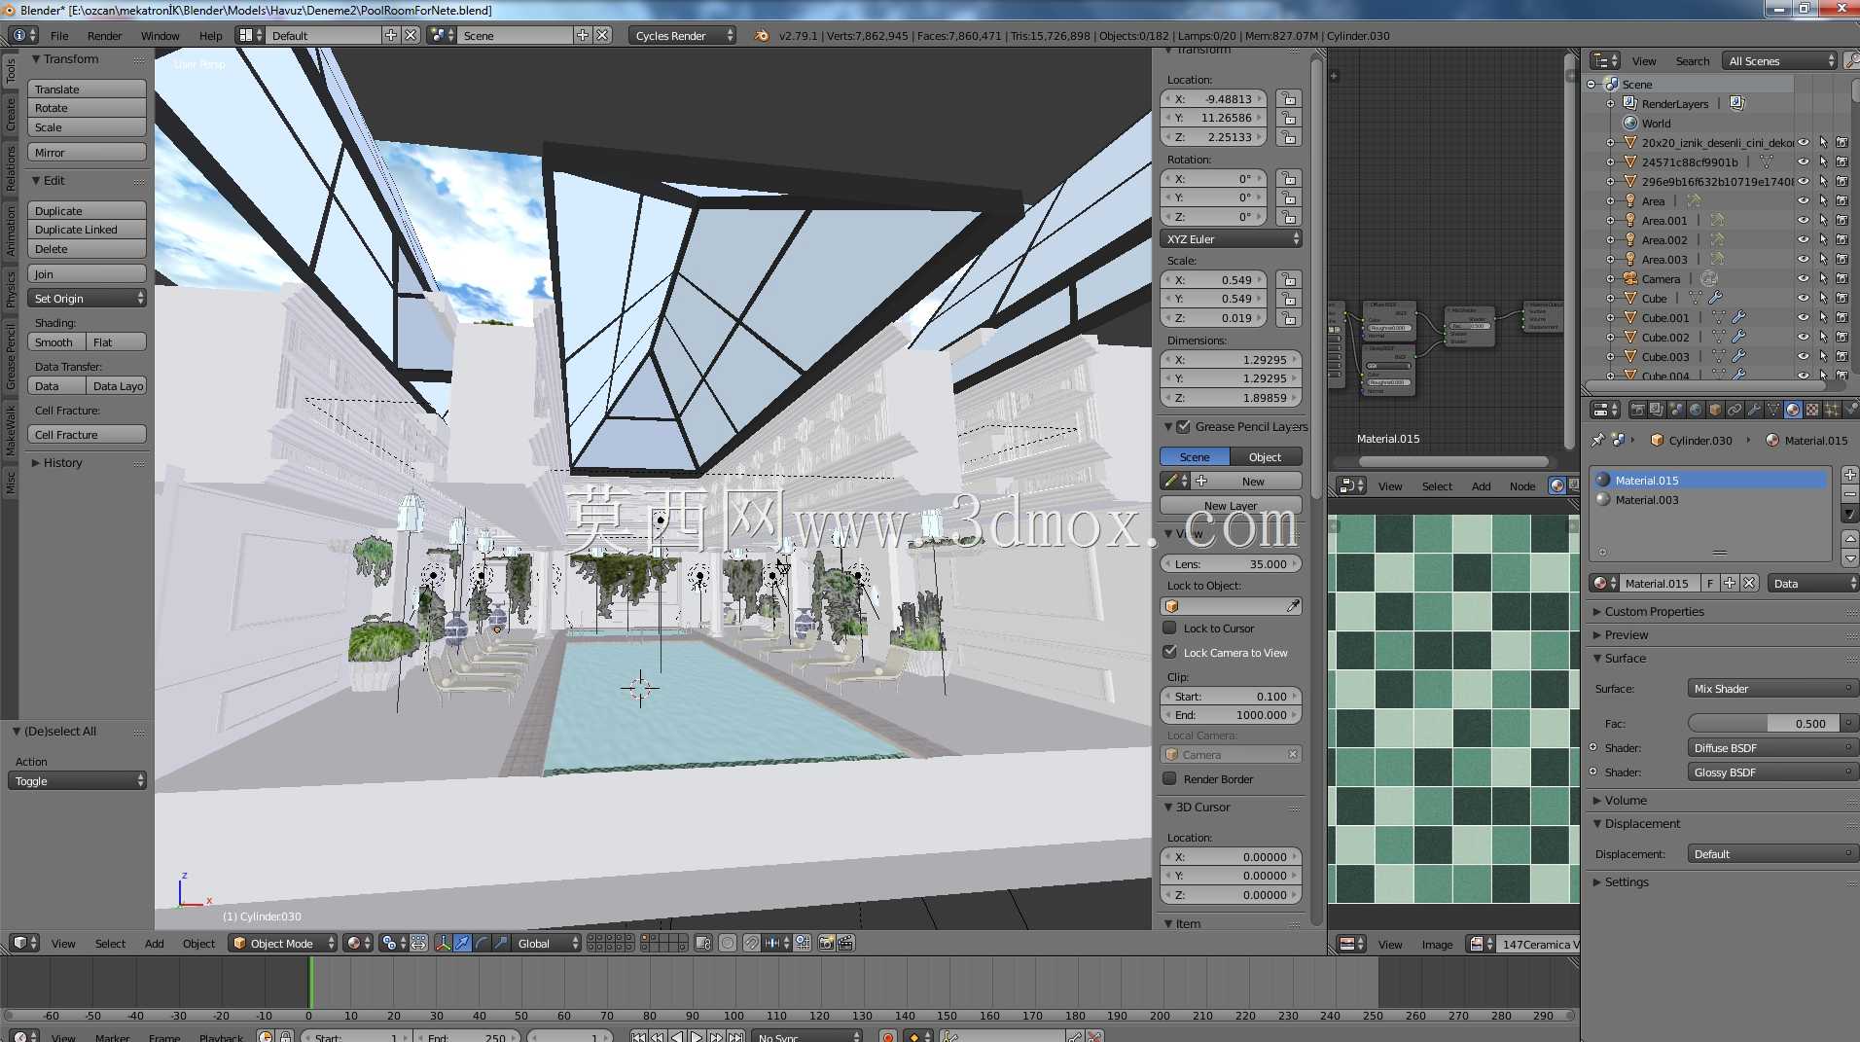Expand the History panel

pos(62,462)
